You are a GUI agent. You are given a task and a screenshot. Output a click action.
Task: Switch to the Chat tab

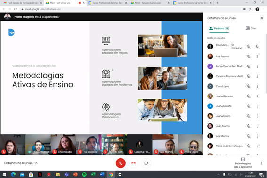(x=251, y=28)
